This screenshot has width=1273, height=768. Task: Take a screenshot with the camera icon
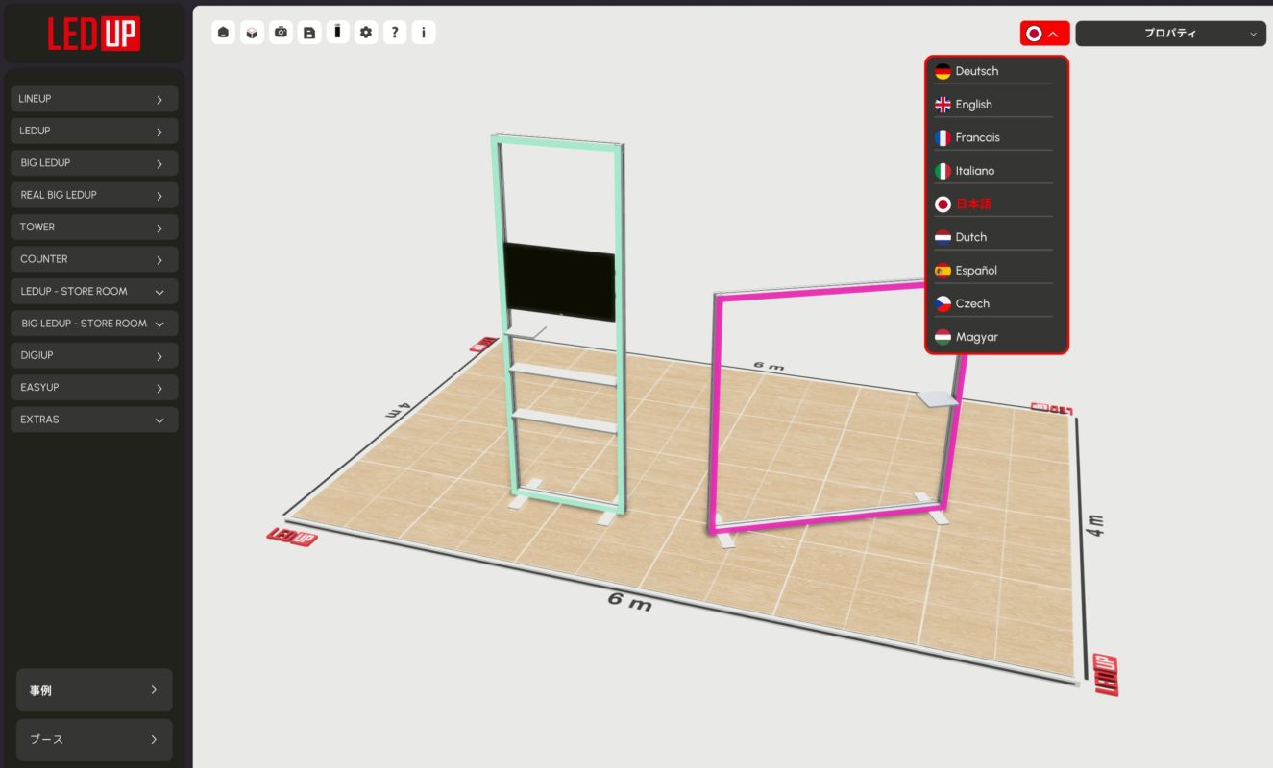(x=281, y=33)
